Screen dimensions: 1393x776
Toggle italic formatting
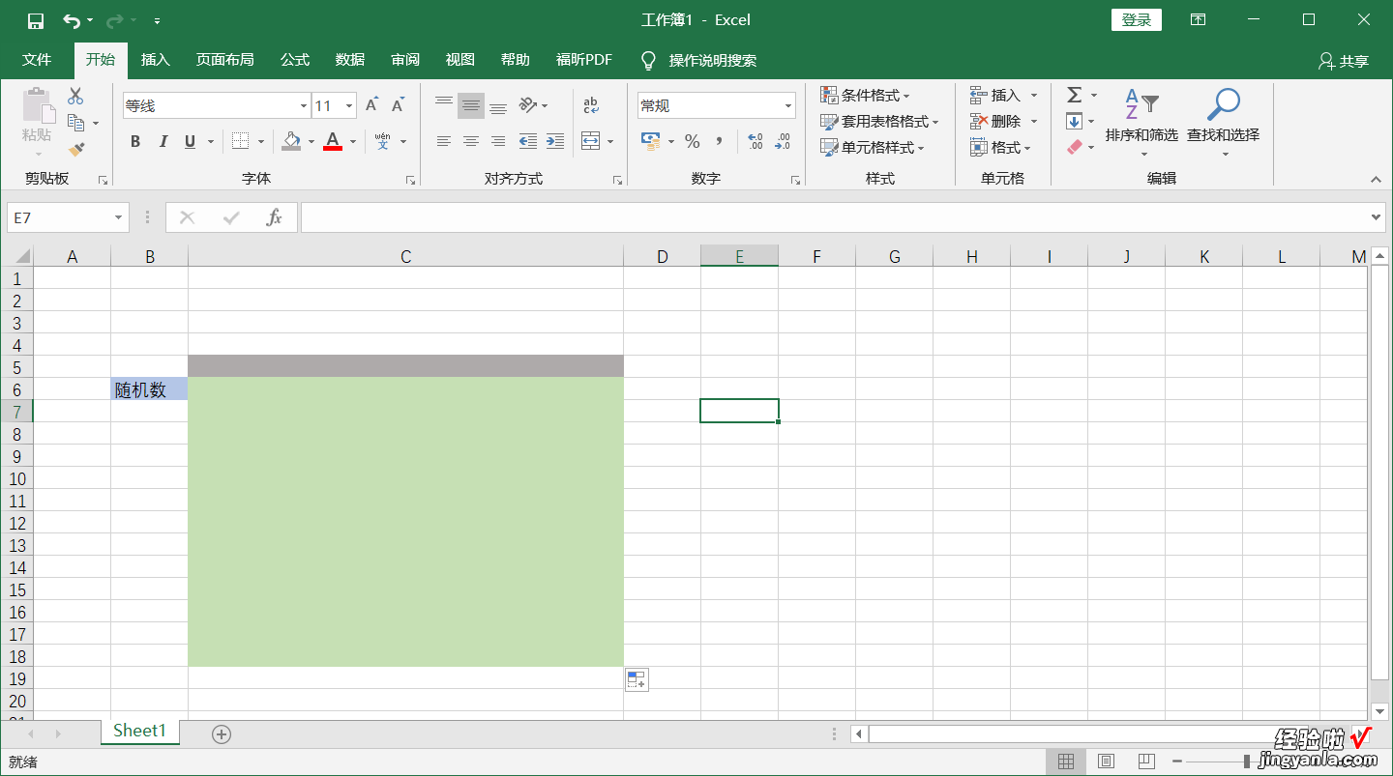tap(163, 141)
